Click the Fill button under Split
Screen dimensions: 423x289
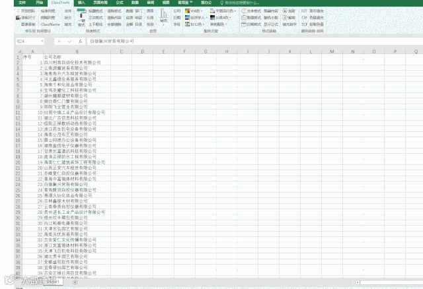click(68, 24)
